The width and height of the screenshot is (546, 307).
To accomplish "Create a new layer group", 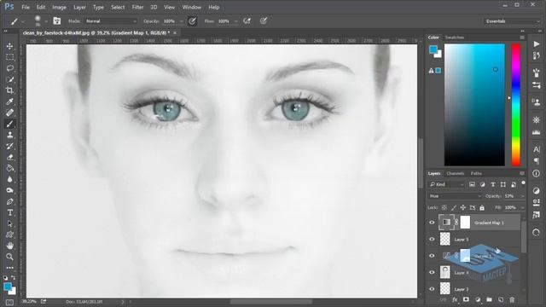I will [x=489, y=299].
